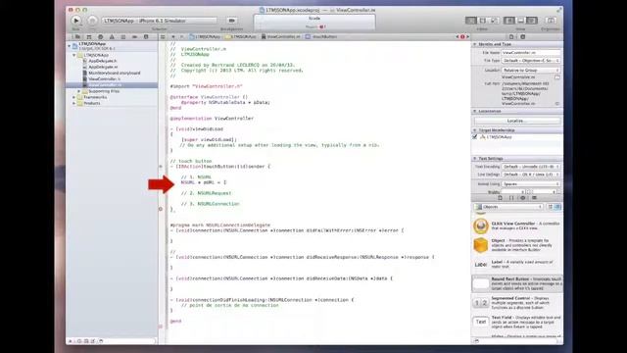
Task: Toggle the Utilities pane view button
Action: pyautogui.click(x=531, y=21)
